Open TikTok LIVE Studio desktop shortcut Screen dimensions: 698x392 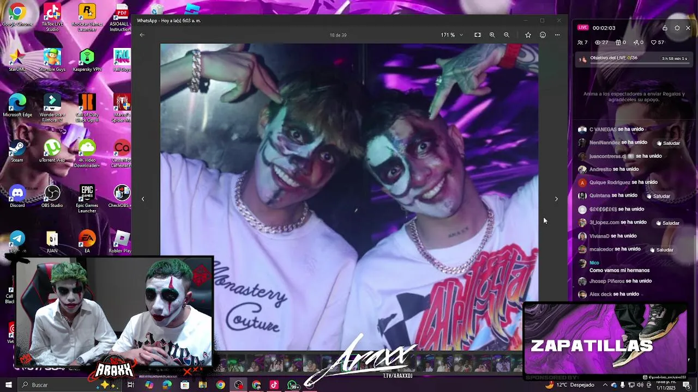point(52,17)
